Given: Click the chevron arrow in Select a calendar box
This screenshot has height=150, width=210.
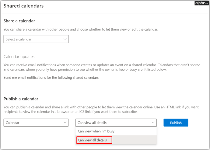Looking at the screenshot, I should (65, 39).
